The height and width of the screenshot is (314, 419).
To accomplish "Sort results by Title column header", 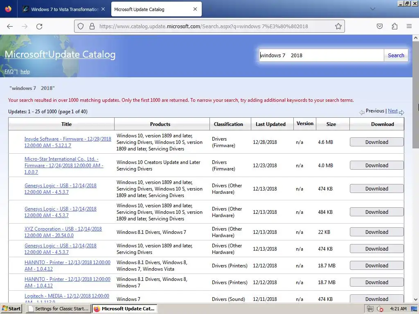I will click(x=66, y=124).
